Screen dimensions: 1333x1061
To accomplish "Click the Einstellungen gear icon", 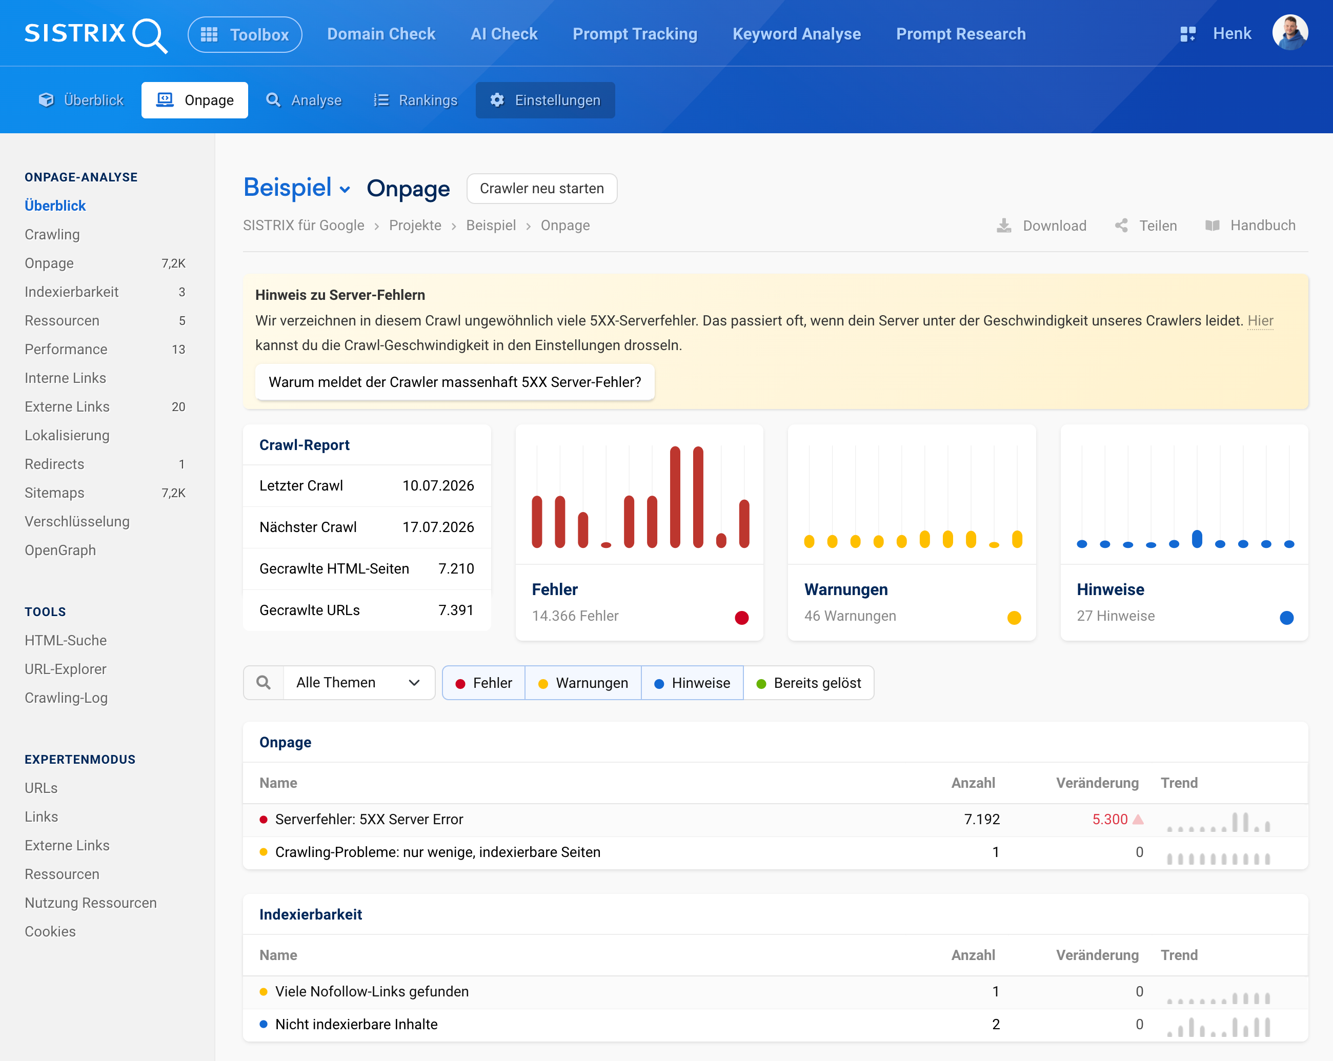I will [497, 100].
